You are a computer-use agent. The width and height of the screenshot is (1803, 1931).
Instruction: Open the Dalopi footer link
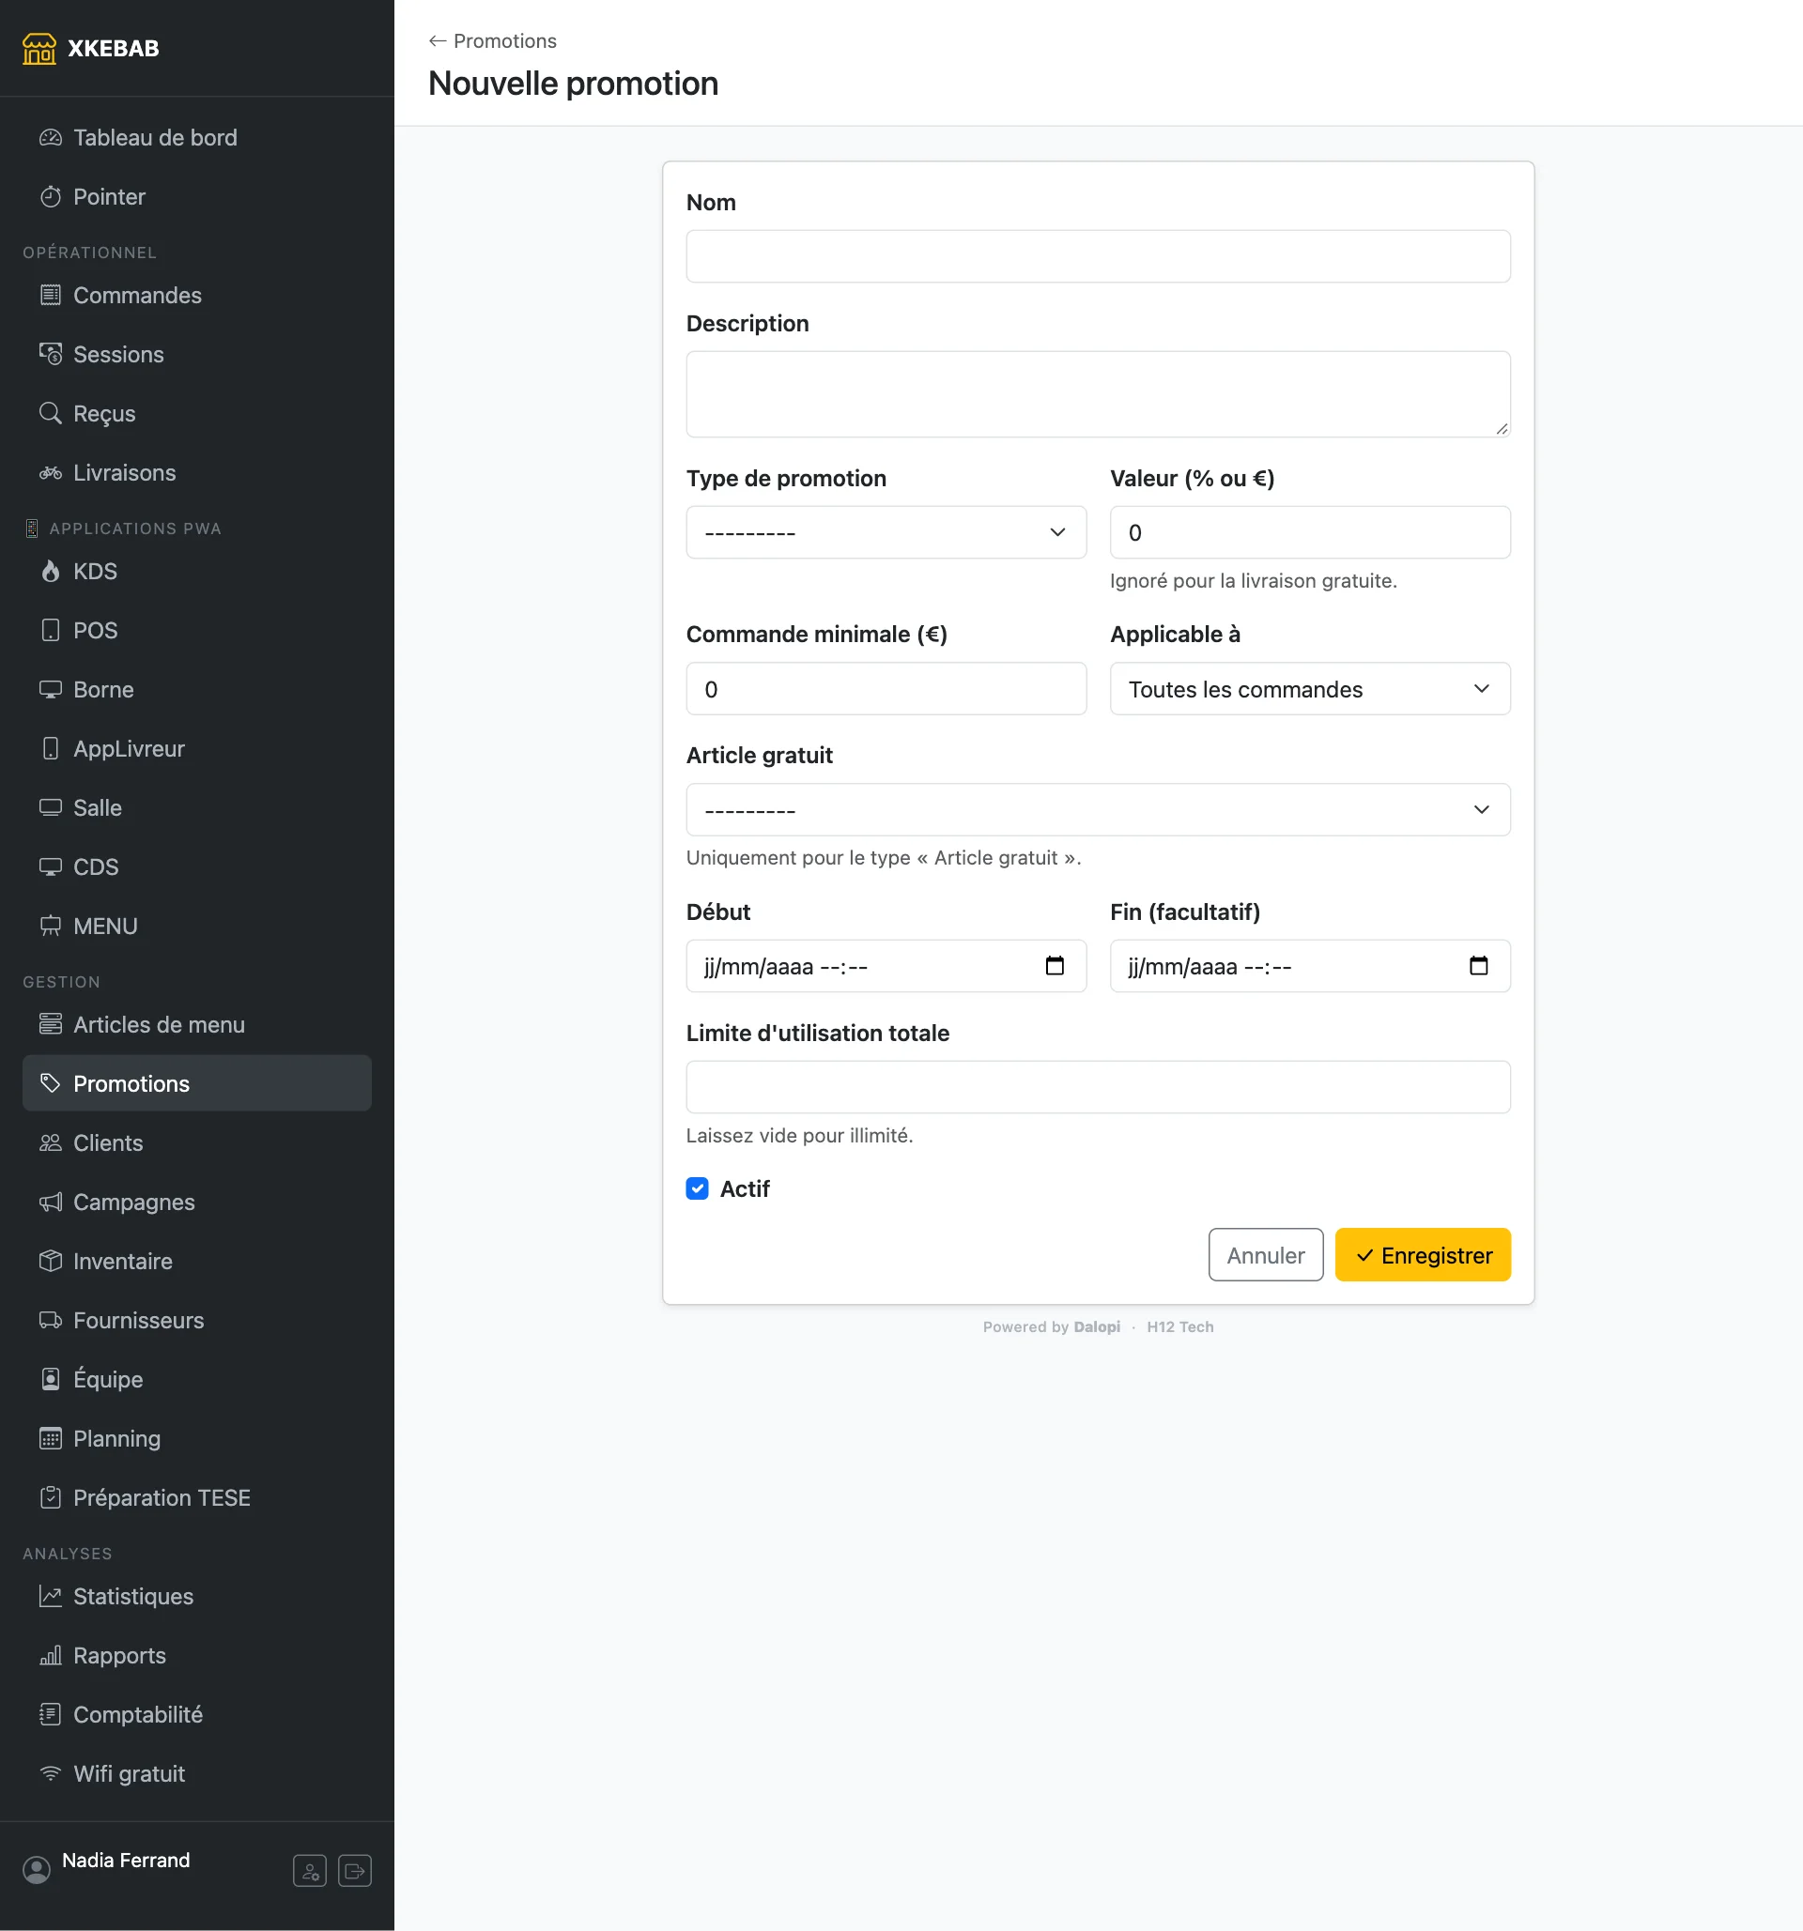1097,1326
